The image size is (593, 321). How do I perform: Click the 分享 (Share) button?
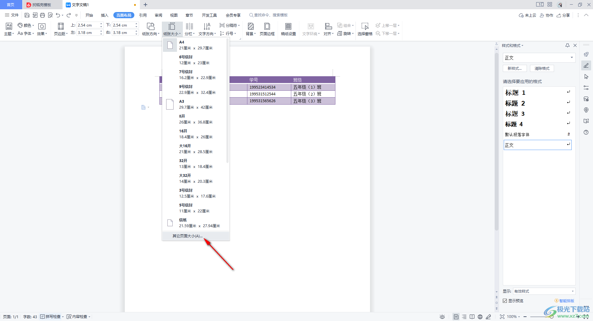click(x=563, y=15)
